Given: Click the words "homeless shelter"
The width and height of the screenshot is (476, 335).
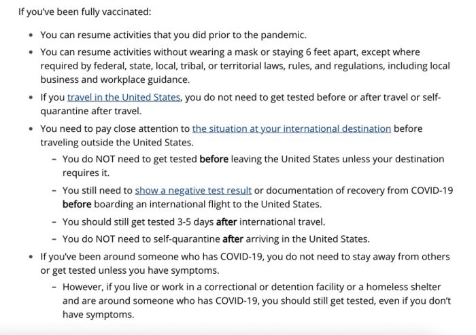Looking at the screenshot, I should click(411, 287).
